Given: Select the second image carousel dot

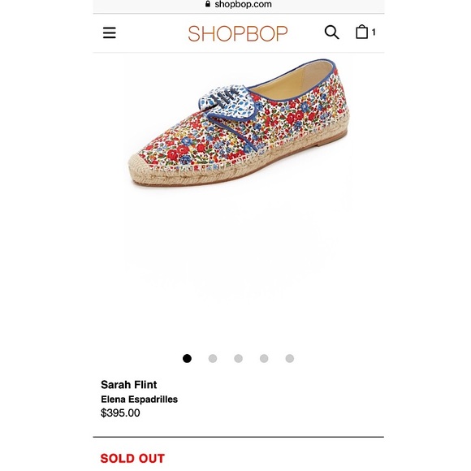Looking at the screenshot, I should 213,358.
